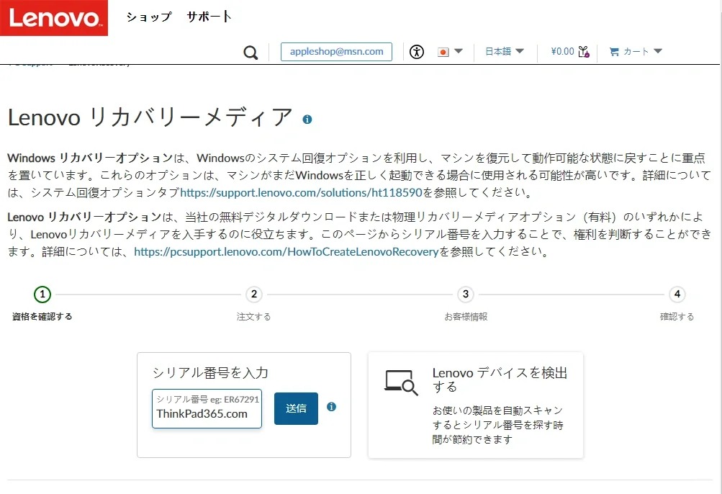Open the accessibility options icon

[417, 52]
